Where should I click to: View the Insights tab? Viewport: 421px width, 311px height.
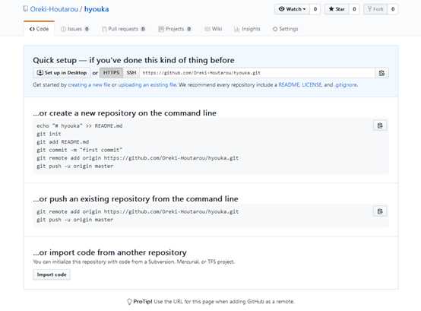(247, 29)
